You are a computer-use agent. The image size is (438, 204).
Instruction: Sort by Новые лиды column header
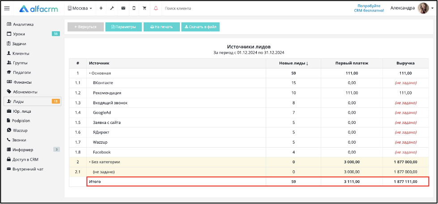click(x=293, y=63)
